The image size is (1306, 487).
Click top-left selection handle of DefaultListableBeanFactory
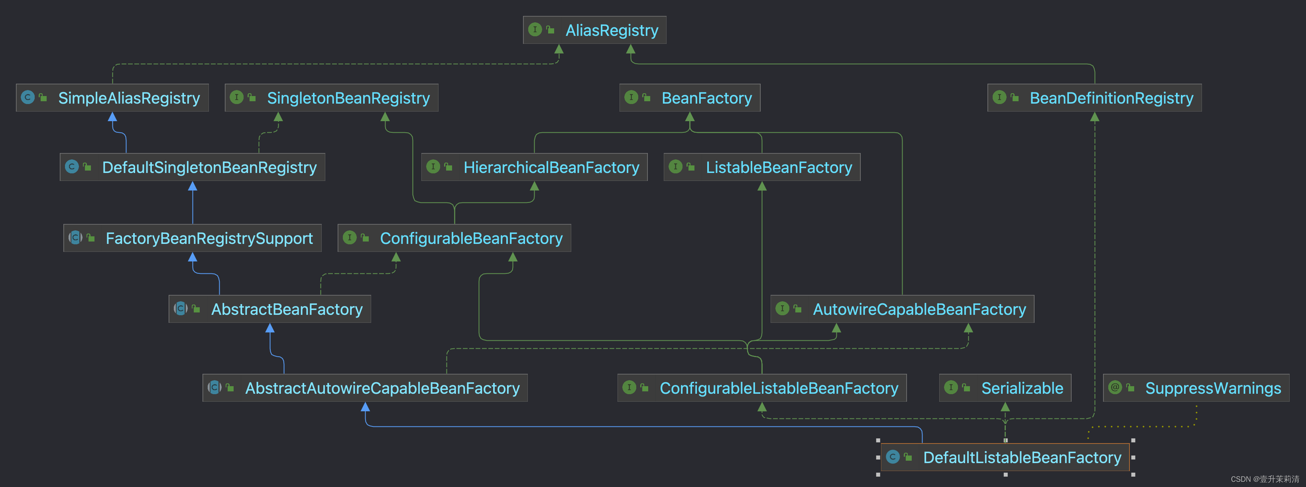click(x=878, y=440)
